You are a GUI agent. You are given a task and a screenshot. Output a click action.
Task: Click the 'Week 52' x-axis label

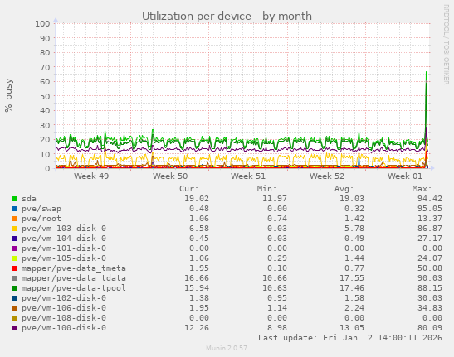tap(327, 176)
